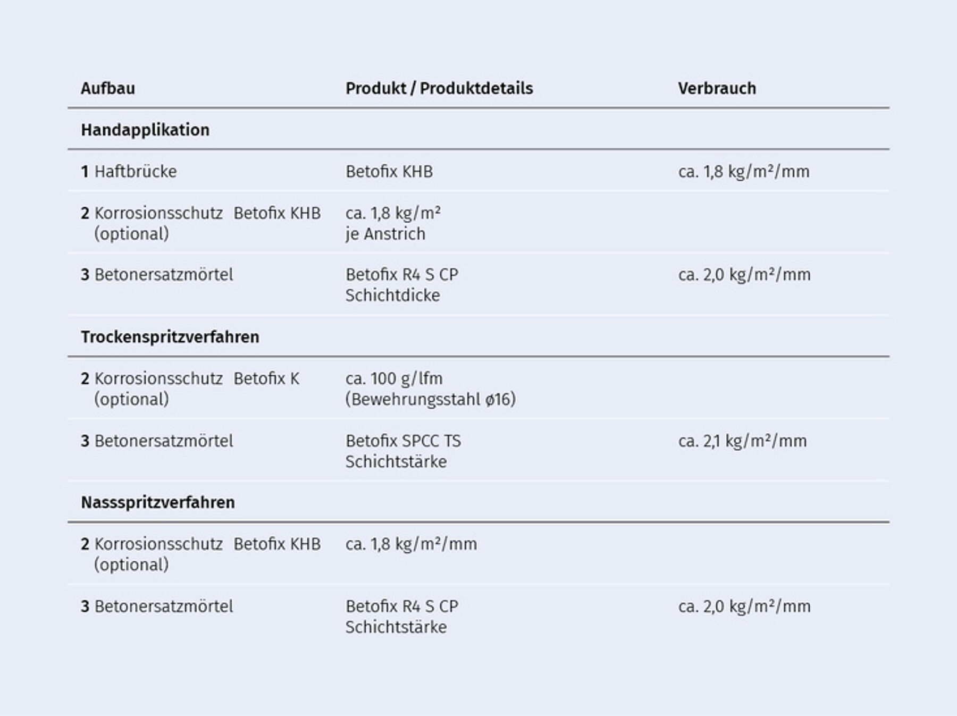Select Korrosionsschutz under the Nassspritzverfahren section
Viewport: 957px width, 716px height.
click(158, 544)
